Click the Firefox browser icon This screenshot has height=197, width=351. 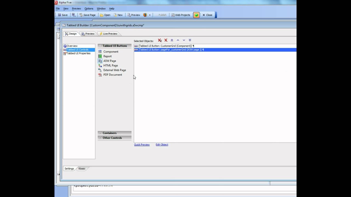tap(145, 15)
